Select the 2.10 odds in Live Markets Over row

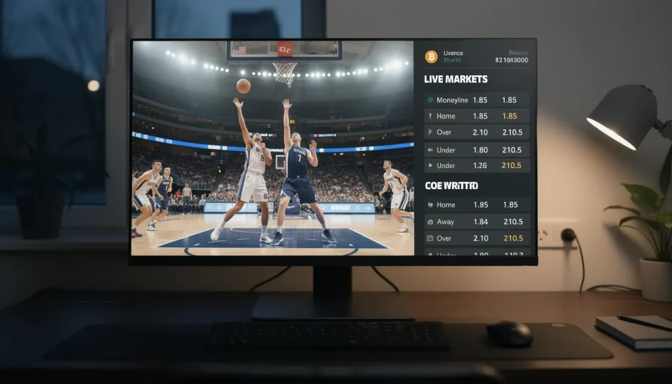(x=480, y=133)
